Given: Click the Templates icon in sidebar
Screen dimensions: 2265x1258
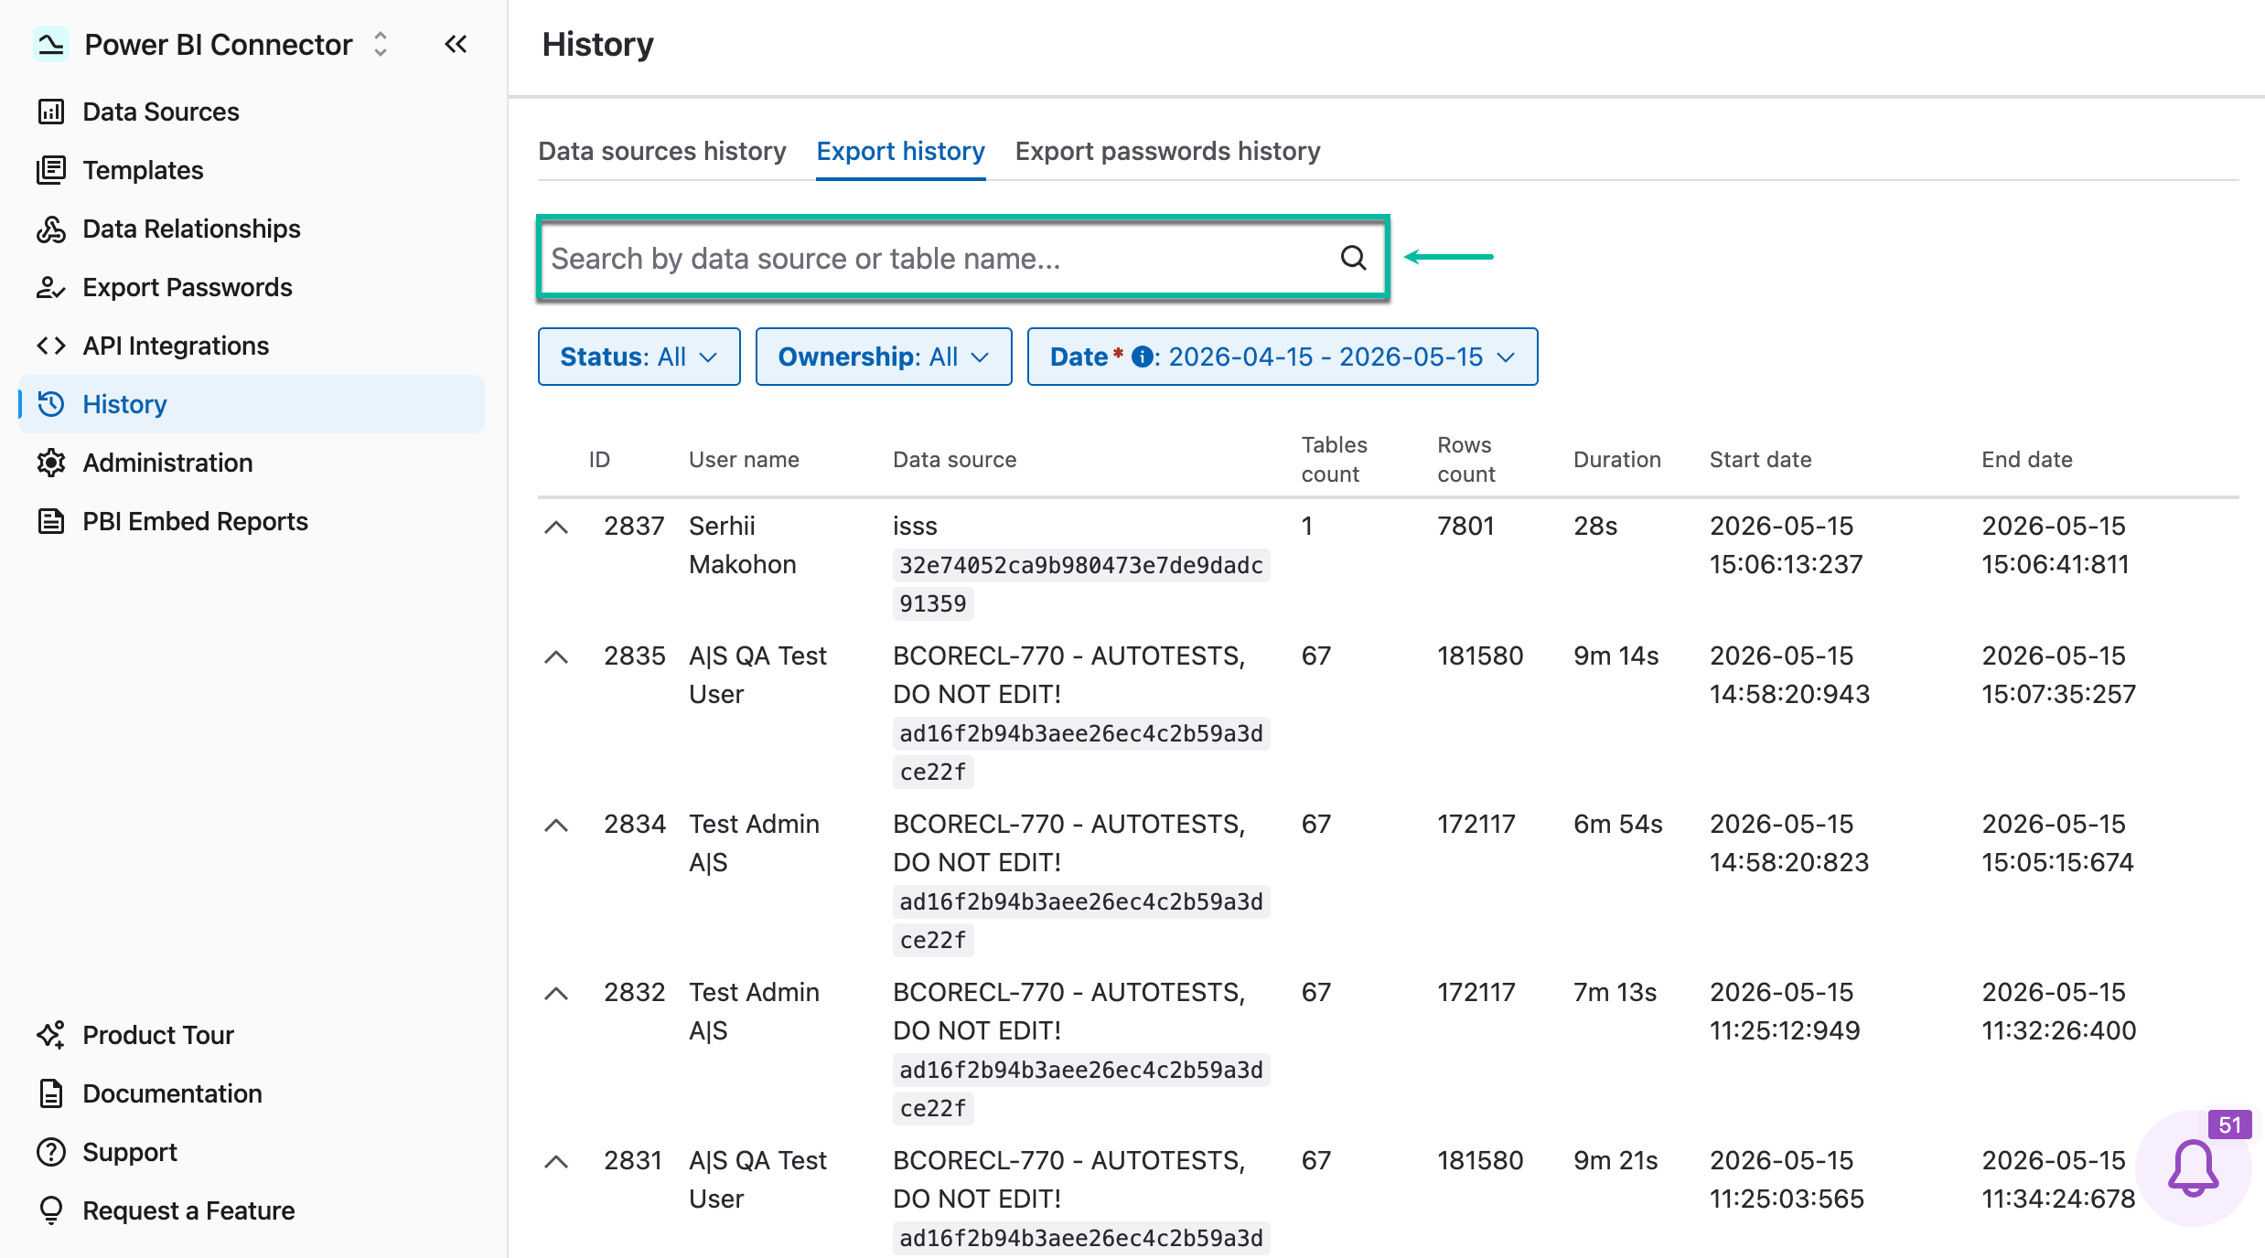Looking at the screenshot, I should pos(51,170).
